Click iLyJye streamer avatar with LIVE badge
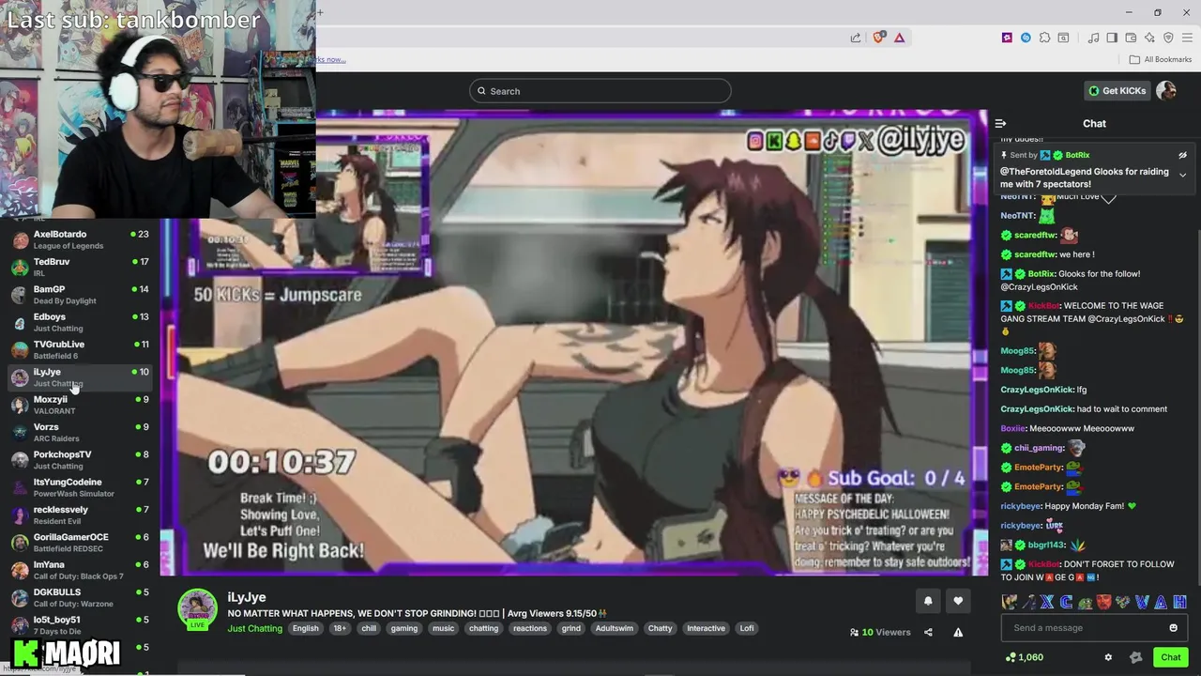Screen dimensions: 1201x676 197,608
